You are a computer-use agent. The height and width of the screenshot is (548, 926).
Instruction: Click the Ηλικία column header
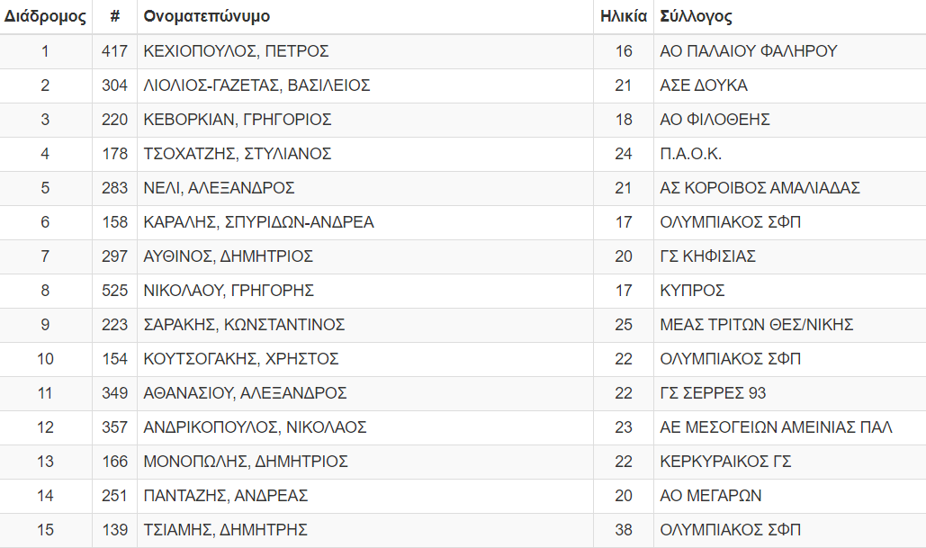tap(624, 16)
